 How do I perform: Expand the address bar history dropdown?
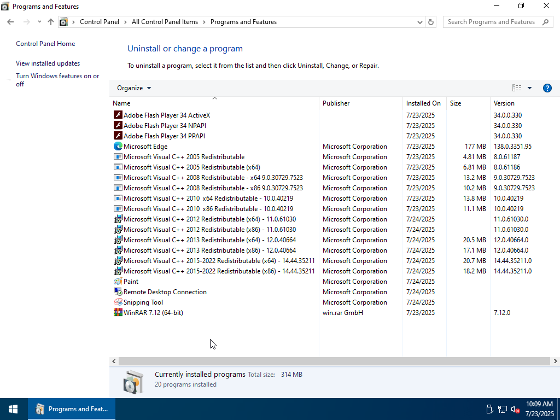click(419, 22)
